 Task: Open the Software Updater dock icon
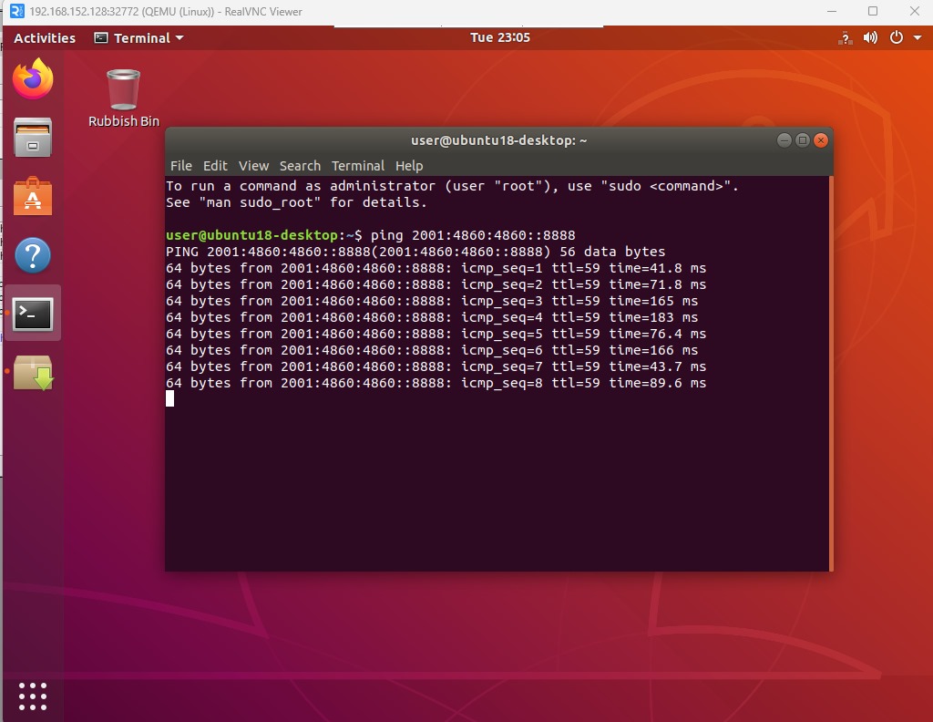[x=33, y=373]
